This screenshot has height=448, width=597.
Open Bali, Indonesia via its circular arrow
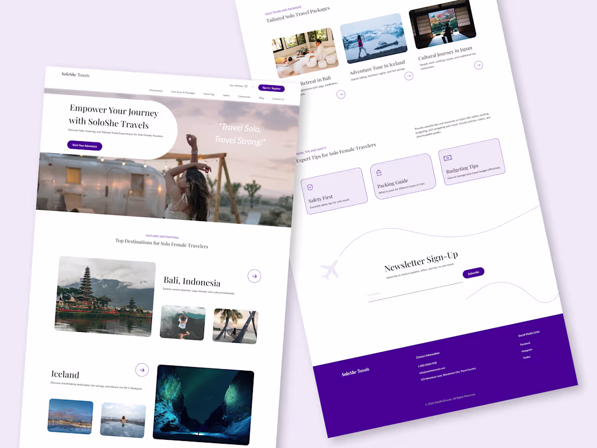[254, 276]
